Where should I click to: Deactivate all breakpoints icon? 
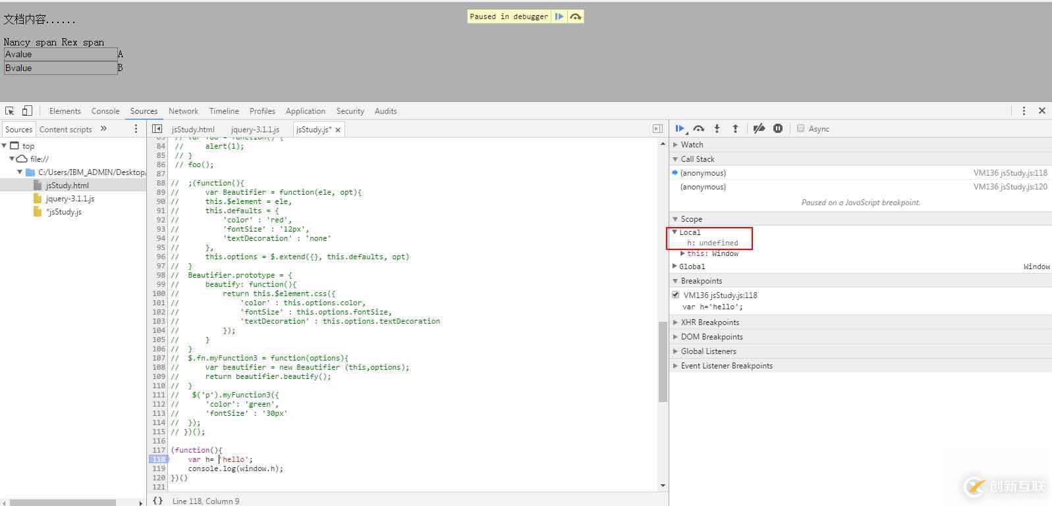tap(759, 129)
